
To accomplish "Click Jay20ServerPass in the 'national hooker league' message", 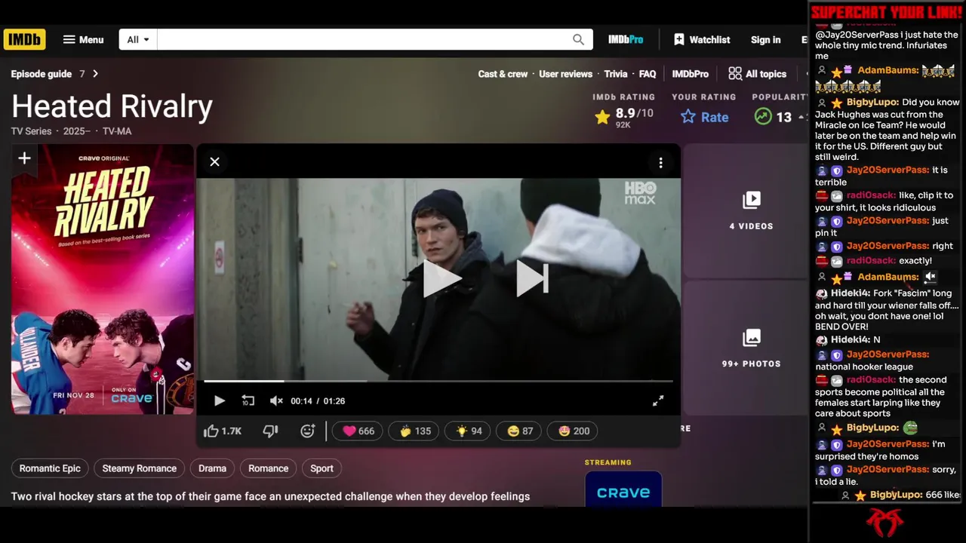I will coord(888,354).
